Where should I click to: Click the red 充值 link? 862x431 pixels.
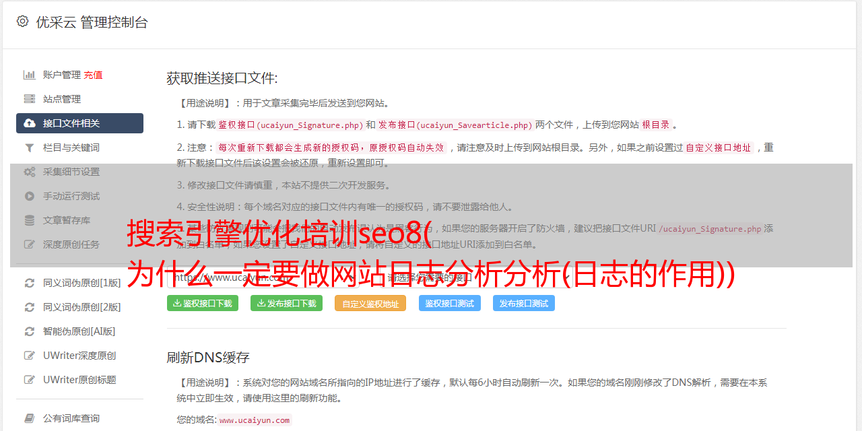point(94,75)
